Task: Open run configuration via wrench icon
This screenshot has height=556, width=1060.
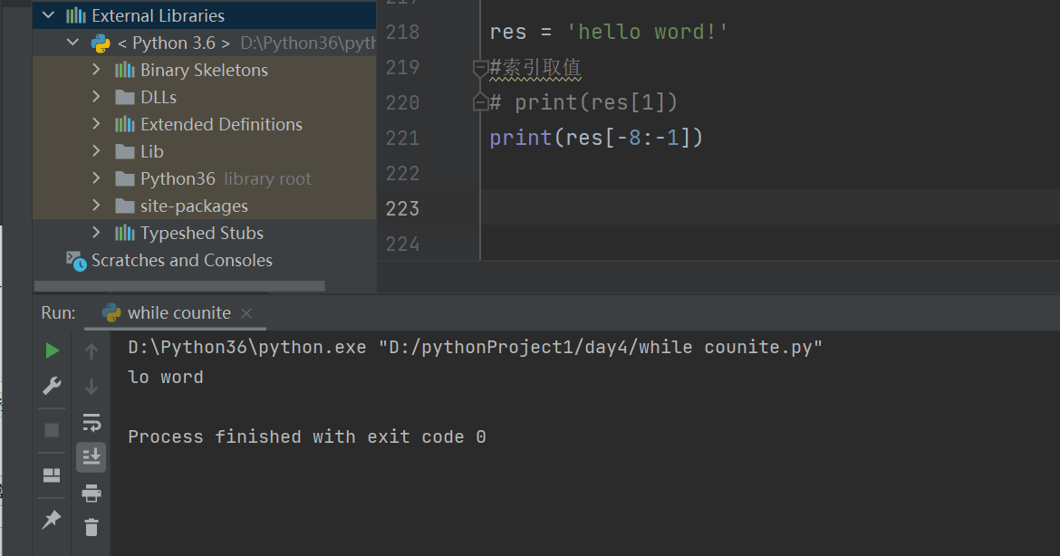Action: tap(53, 386)
